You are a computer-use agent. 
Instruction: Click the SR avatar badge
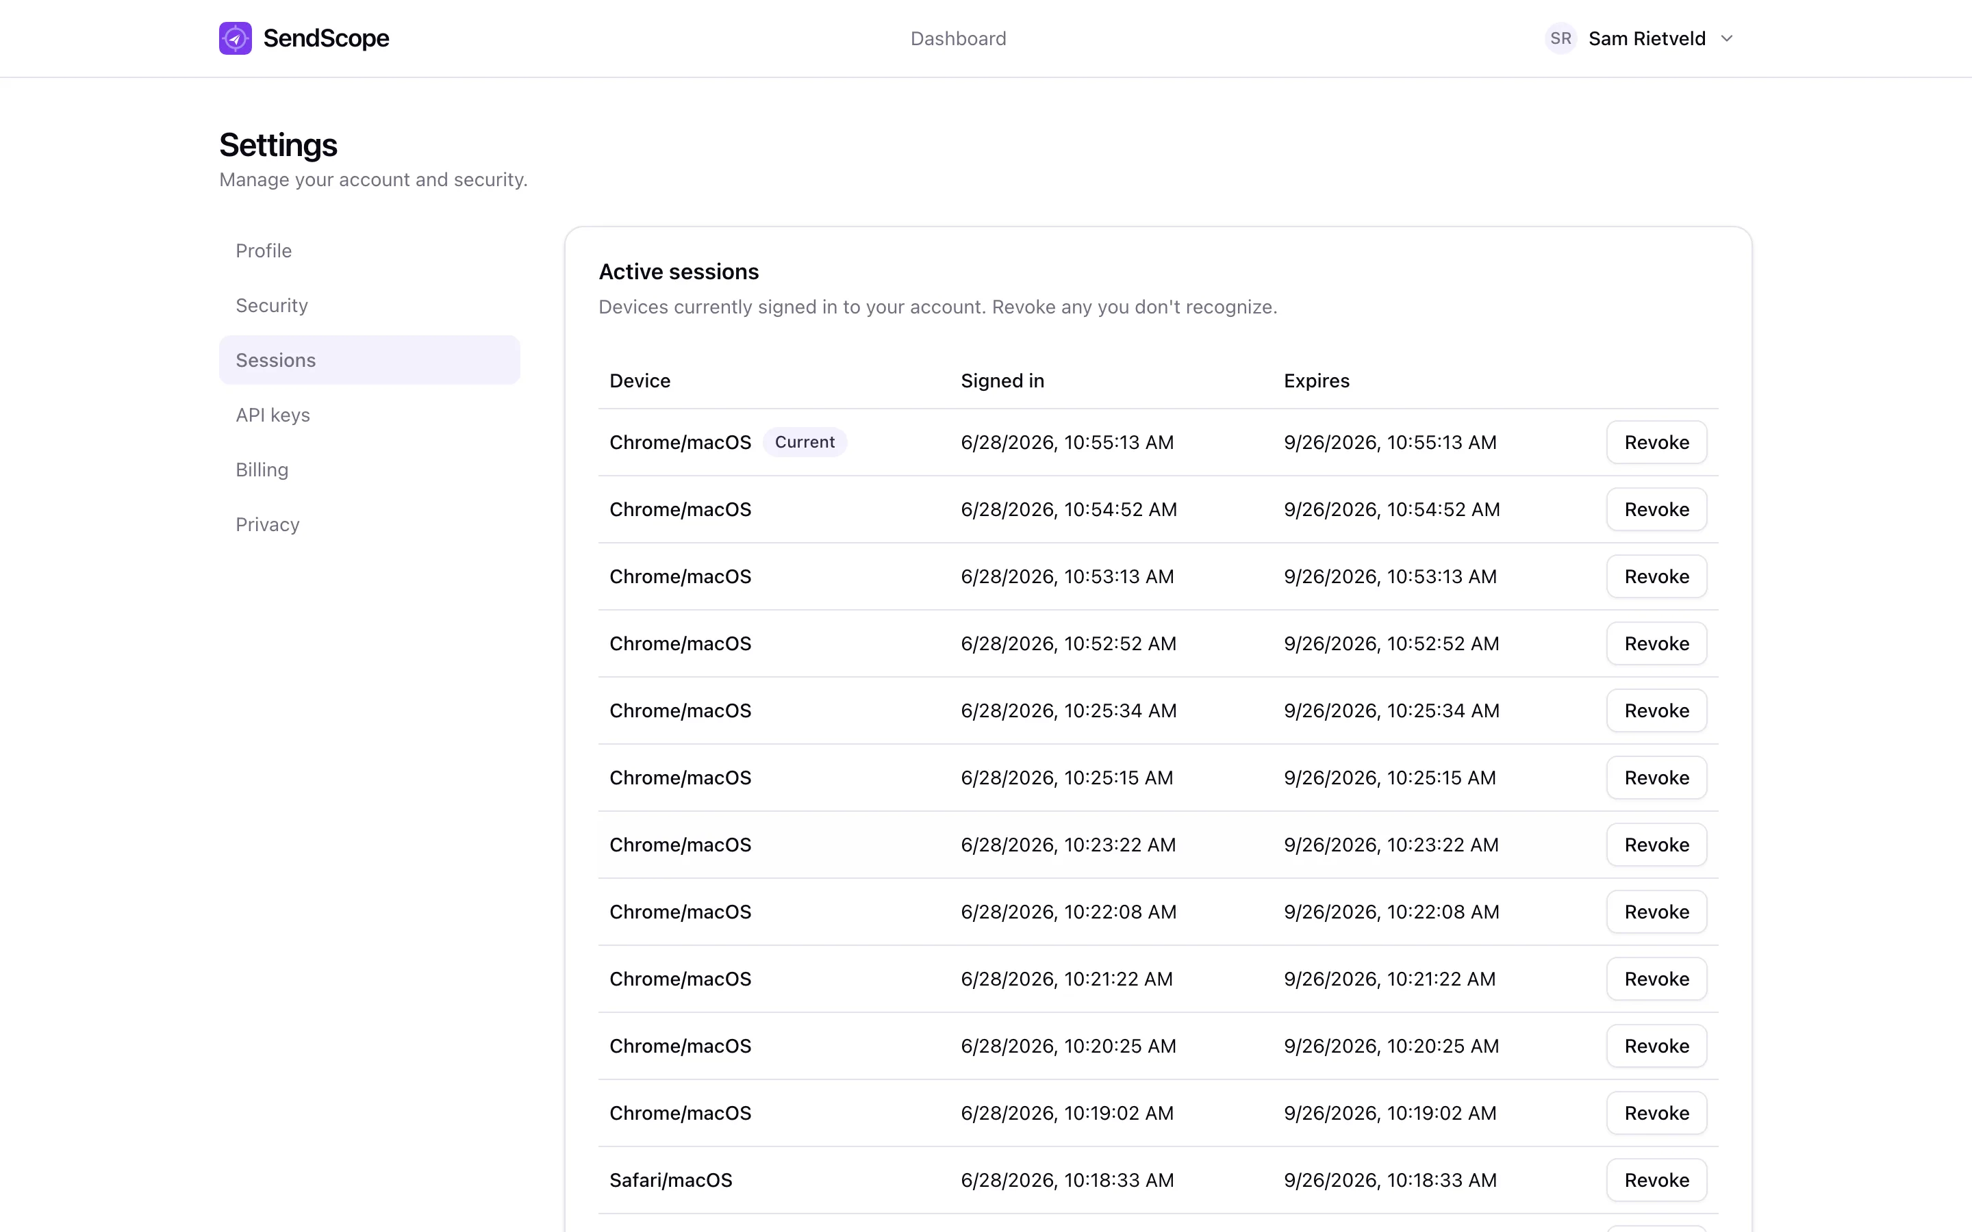(1560, 38)
